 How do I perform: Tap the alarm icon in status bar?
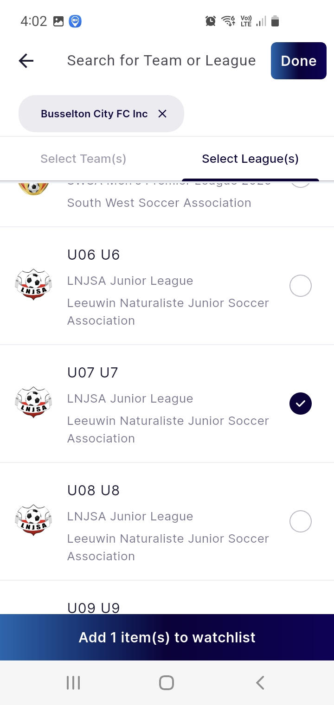click(x=211, y=21)
